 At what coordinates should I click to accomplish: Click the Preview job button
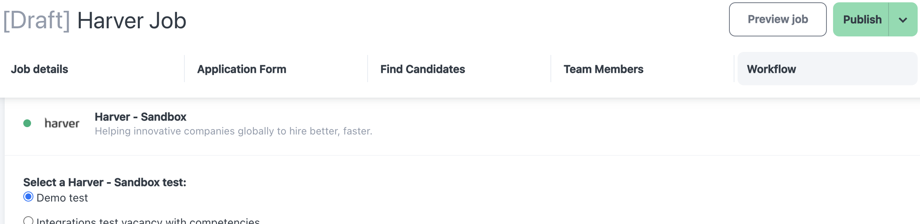point(778,19)
